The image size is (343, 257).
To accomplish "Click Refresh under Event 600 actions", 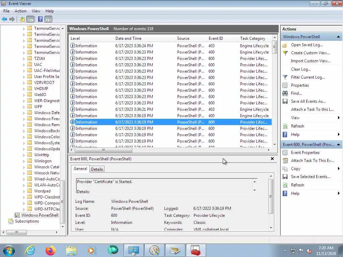I will (x=297, y=185).
